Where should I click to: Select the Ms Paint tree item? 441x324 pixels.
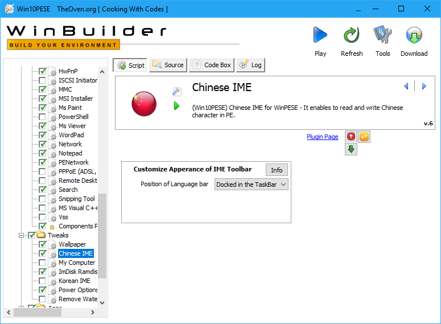tap(70, 108)
